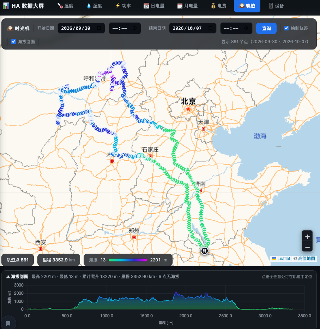This screenshot has height=329, width=320.
Task: Zoom out of the map
Action: point(307,247)
